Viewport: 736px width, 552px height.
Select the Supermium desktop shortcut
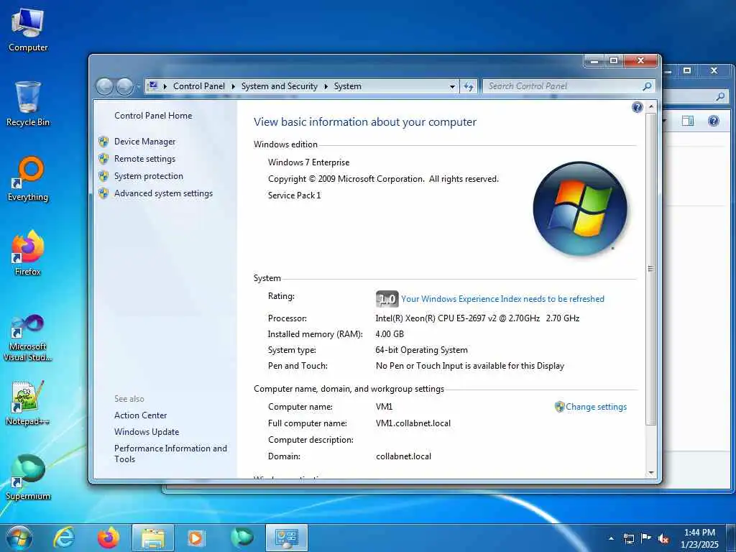[x=28, y=477]
